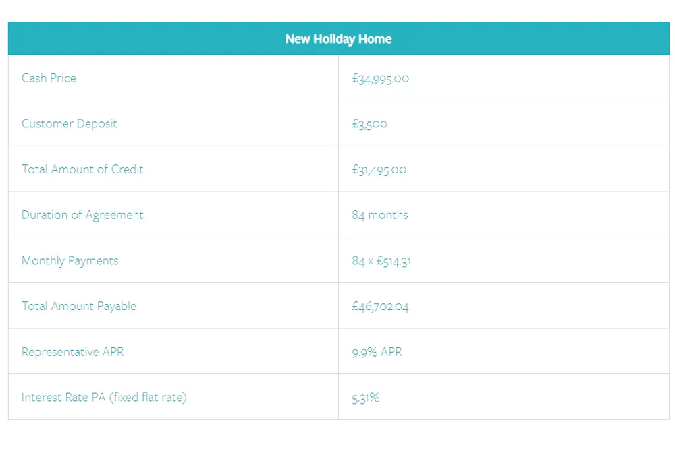
Task: Select the Cash Price label
Action: tap(49, 78)
